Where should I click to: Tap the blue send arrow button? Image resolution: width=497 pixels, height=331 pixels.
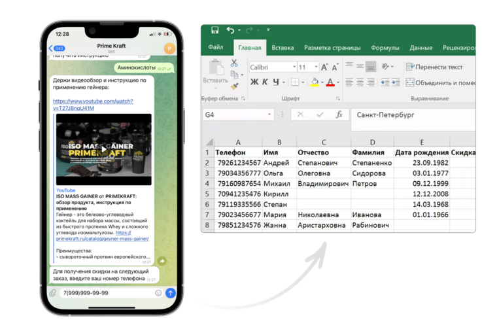171,292
